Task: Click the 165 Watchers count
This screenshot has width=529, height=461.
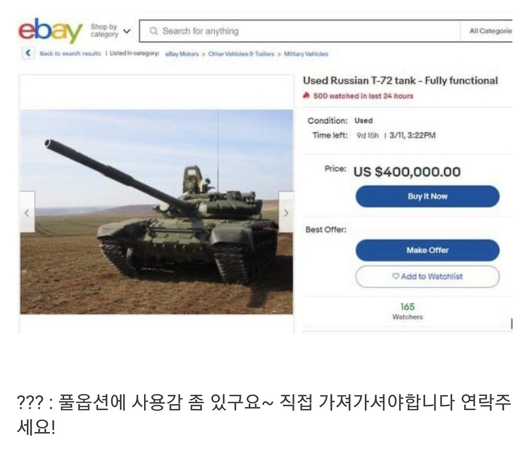Action: pos(408,311)
